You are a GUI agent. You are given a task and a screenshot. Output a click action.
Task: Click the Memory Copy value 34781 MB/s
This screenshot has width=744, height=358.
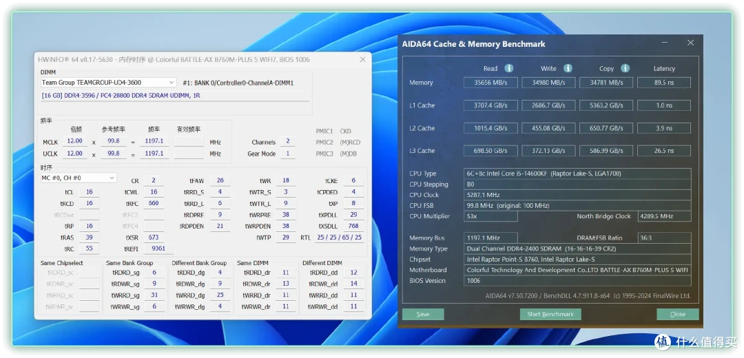(606, 83)
